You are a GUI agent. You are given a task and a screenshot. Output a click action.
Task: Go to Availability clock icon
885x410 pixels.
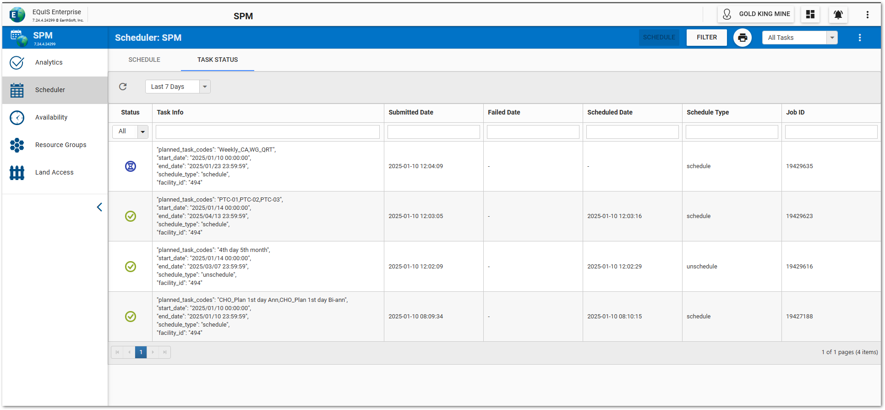tap(17, 118)
